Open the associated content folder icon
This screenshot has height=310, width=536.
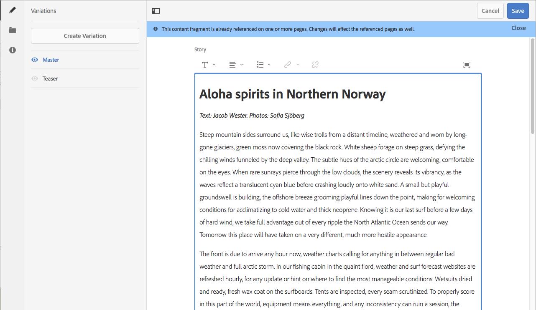coord(13,30)
